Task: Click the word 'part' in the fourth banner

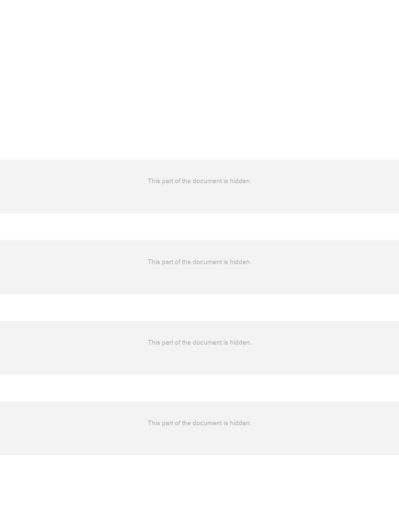Action: 167,423
